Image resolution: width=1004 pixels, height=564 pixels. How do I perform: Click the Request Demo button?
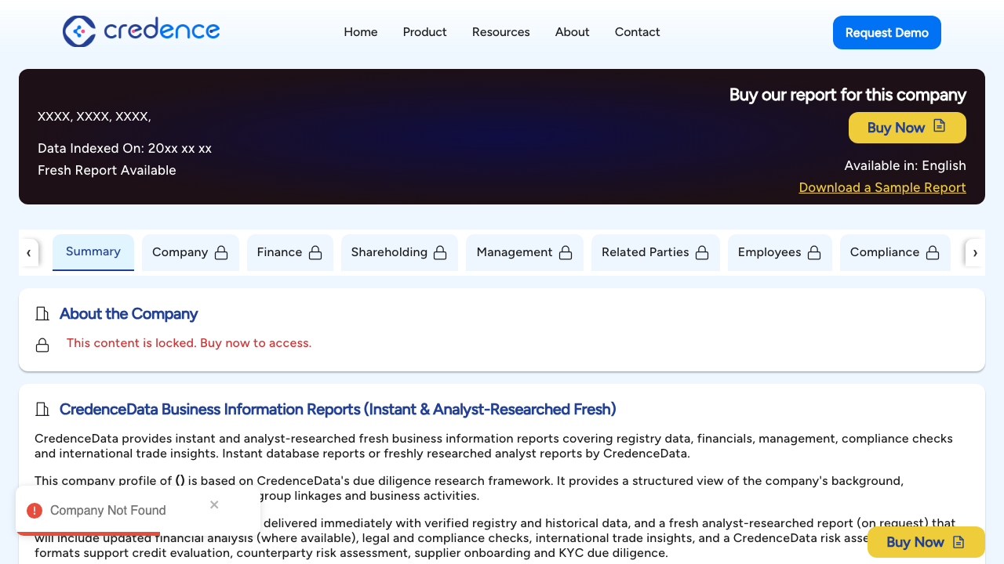pos(886,32)
